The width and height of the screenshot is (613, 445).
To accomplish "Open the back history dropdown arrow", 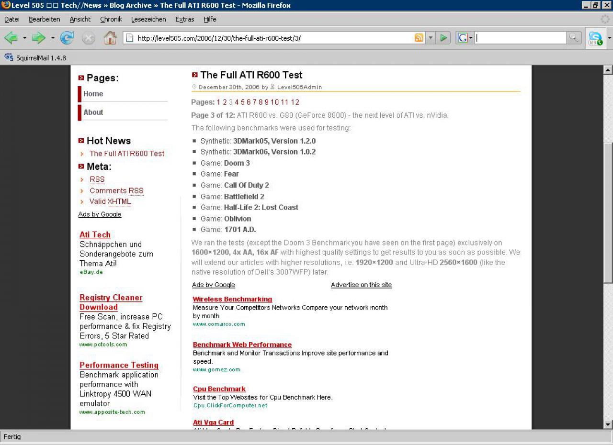I will click(x=24, y=38).
